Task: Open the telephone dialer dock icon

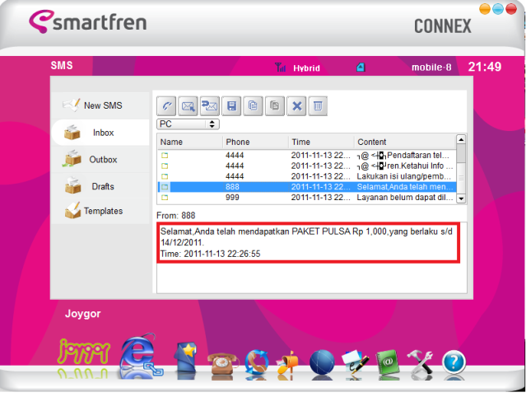Action: (x=222, y=364)
